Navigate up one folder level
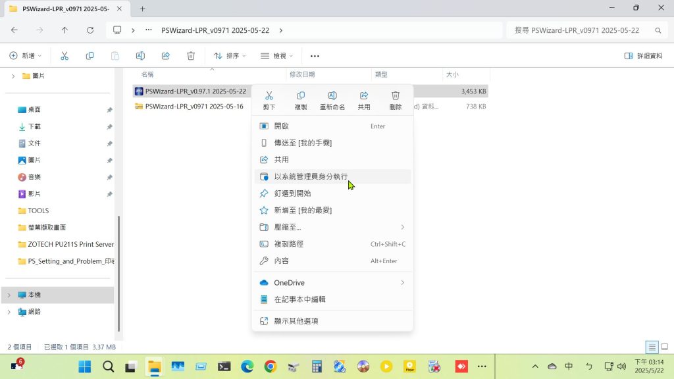Viewport: 674px width, 379px height. click(x=65, y=30)
